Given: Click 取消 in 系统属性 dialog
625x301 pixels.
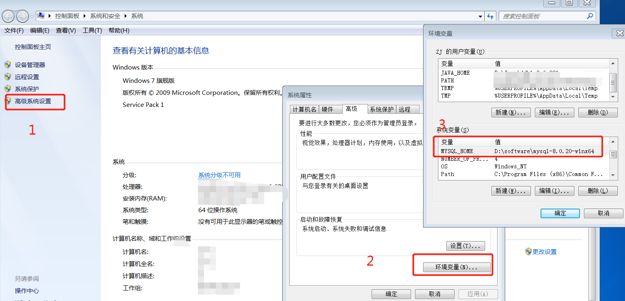Looking at the screenshot, I should pyautogui.click(x=435, y=294).
